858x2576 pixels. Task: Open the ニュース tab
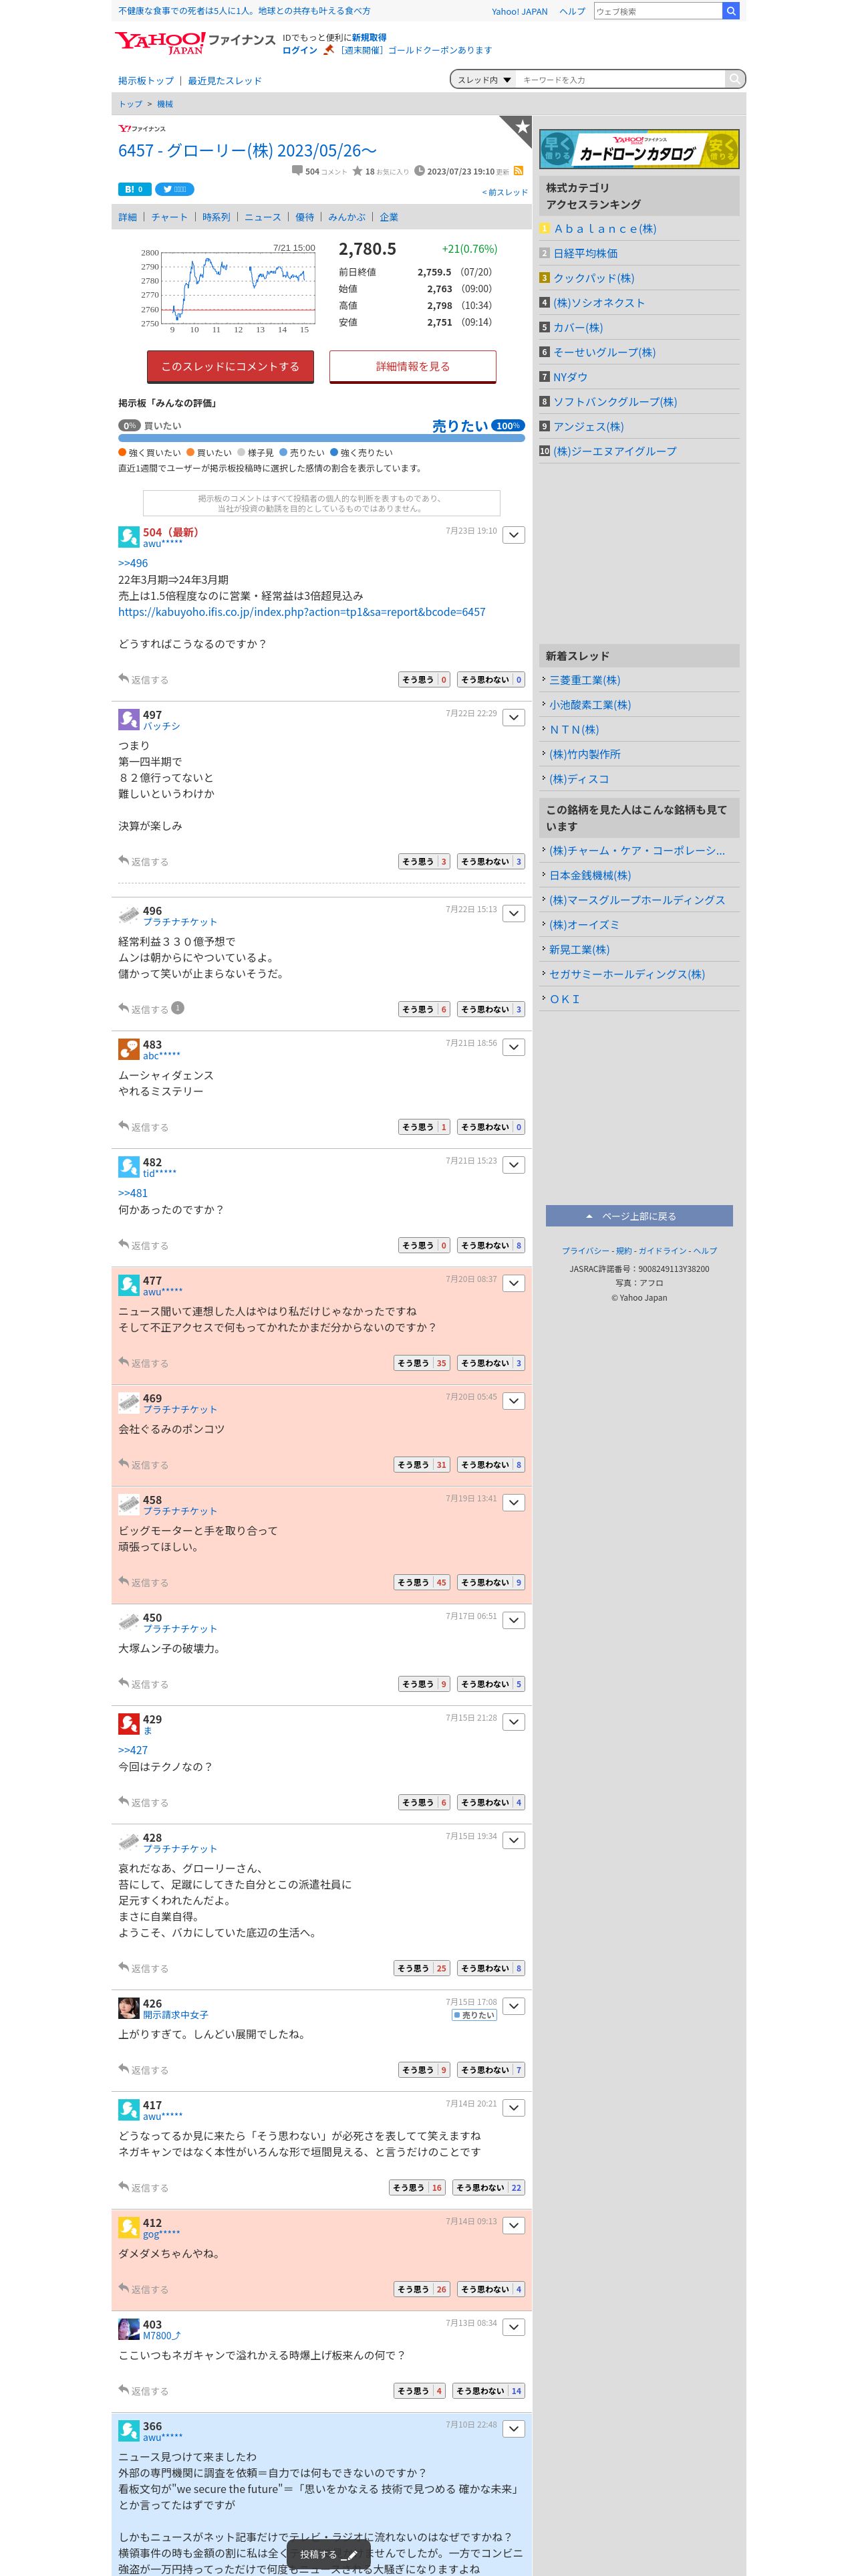(x=263, y=217)
